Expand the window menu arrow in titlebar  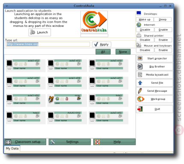pyautogui.click(x=7, y=6)
